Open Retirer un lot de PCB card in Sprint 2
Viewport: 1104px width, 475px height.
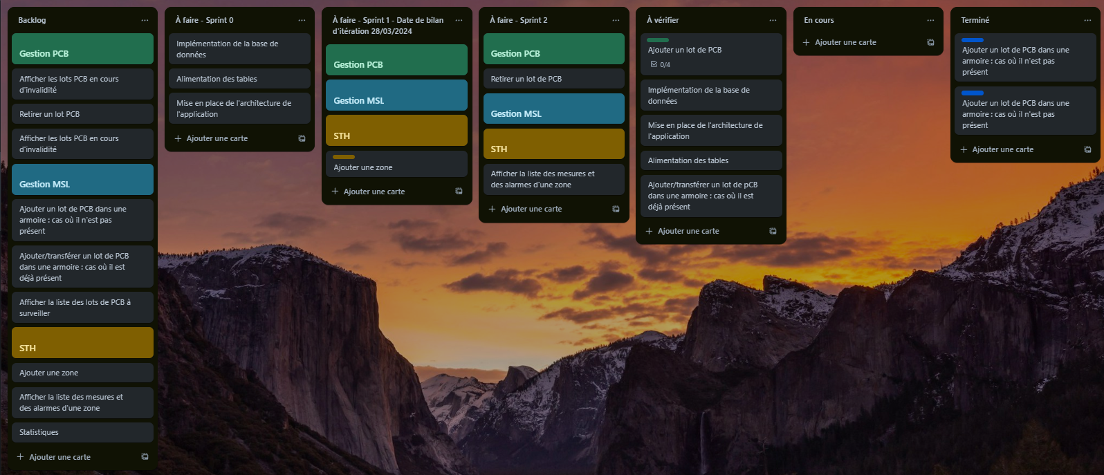[x=553, y=79]
